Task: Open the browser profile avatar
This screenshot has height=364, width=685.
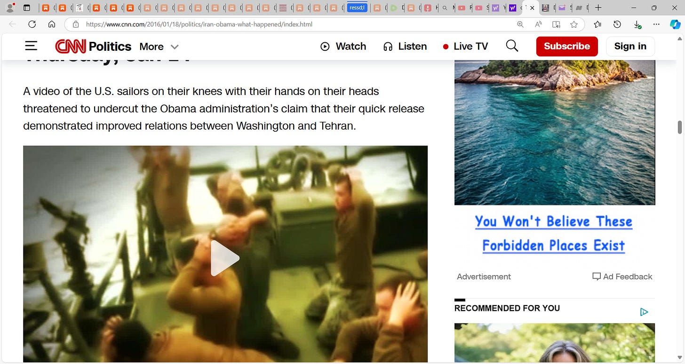Action: coord(9,8)
